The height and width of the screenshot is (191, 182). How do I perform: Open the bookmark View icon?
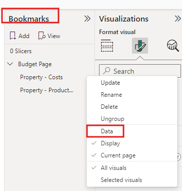click(42, 36)
